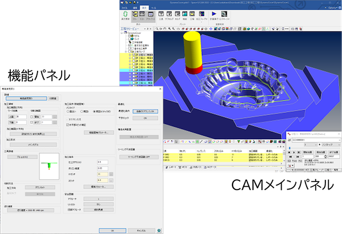Open the レポート tab at bottom
This screenshot has width=342, height=234.
171,167
